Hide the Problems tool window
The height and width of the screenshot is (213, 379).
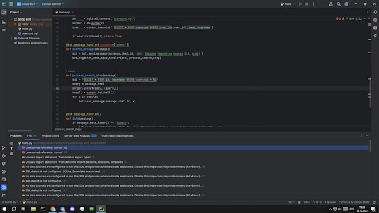pos(367,136)
